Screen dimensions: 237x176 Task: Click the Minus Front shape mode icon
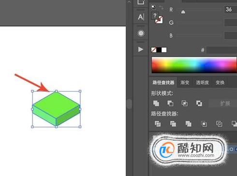point(170,103)
